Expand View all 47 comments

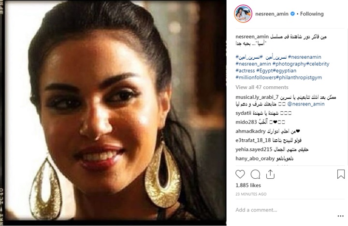262,87
